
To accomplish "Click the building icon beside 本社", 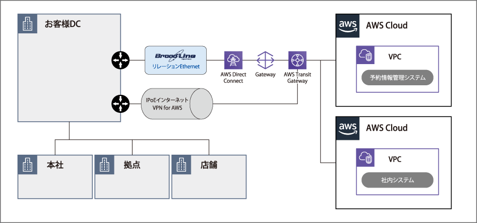I will (28, 165).
